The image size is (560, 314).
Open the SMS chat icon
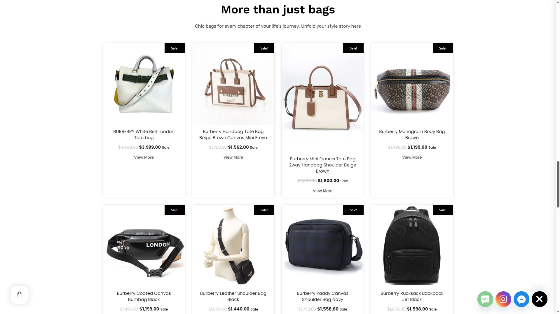(x=485, y=299)
